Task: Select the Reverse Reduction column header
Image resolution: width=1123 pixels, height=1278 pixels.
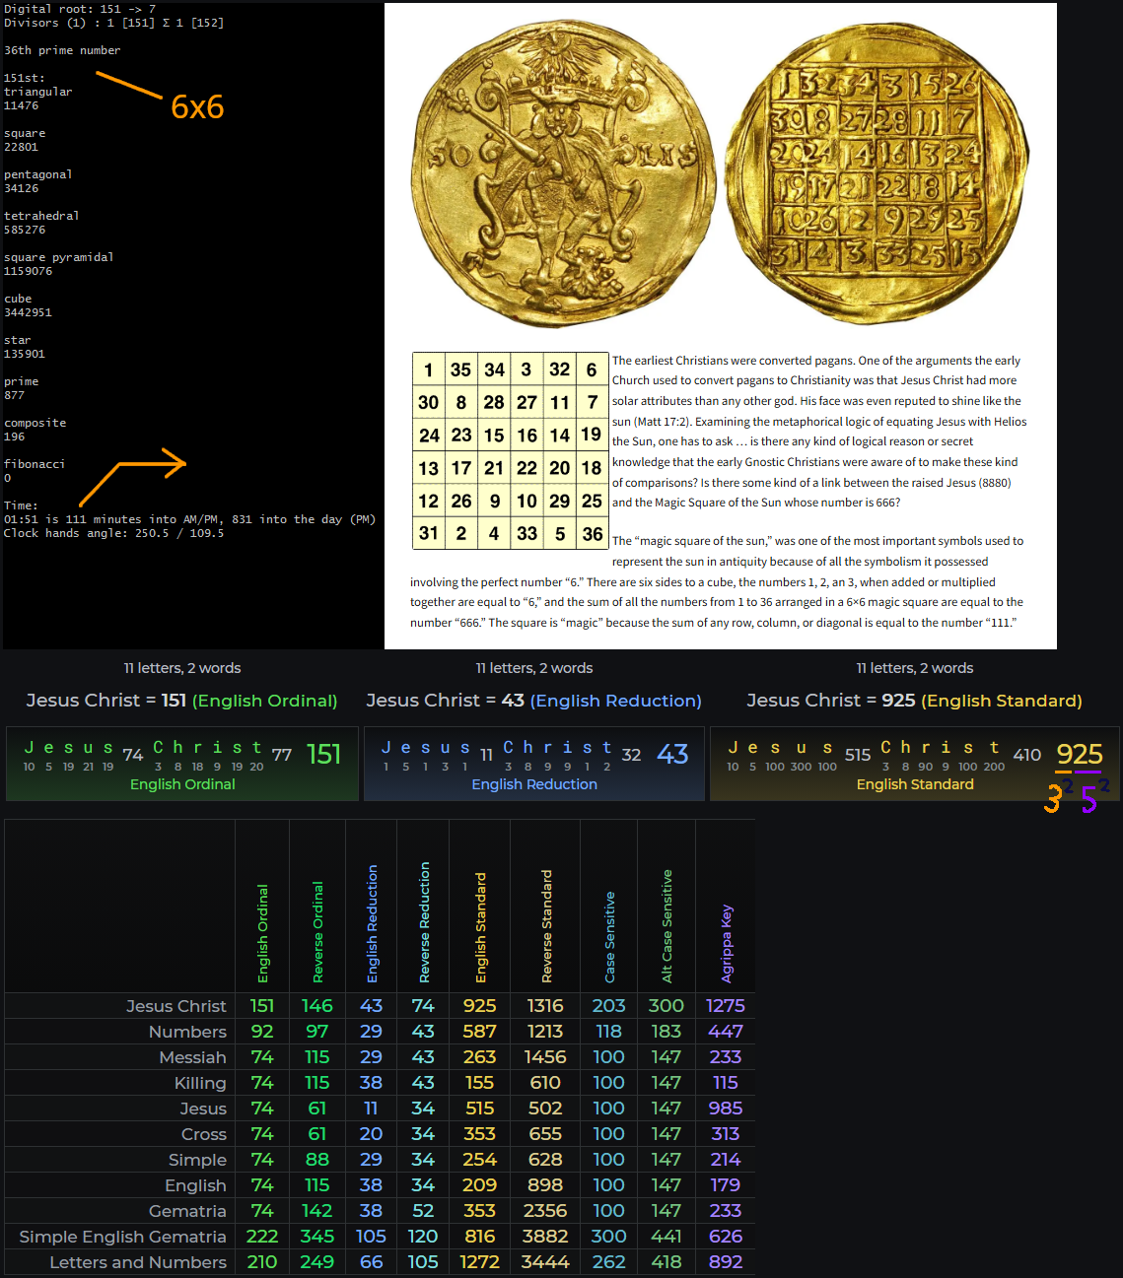Action: (424, 922)
